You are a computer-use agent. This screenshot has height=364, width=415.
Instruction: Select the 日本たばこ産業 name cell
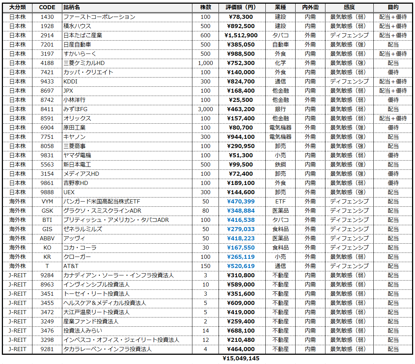(127, 35)
